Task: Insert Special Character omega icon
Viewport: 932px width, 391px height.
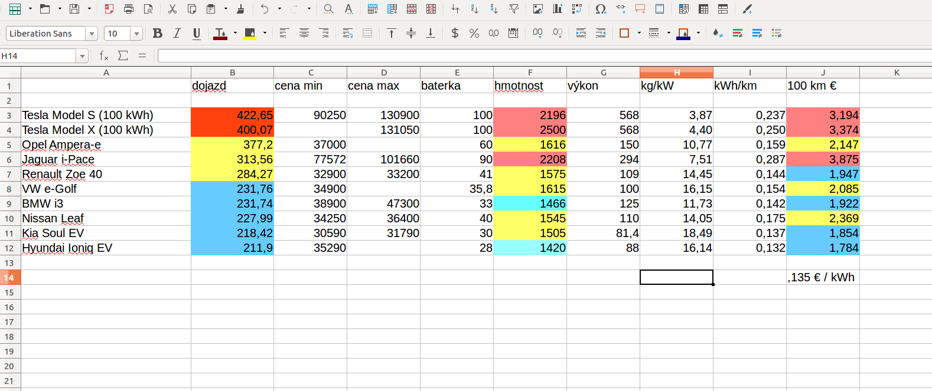Action: tap(601, 9)
